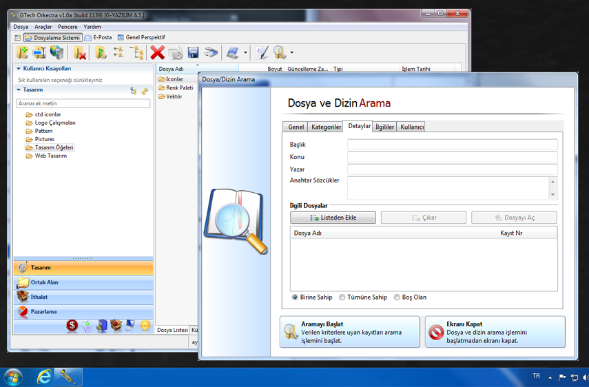Click the Listeden Ekle button
Viewport: 589px width, 387px height.
click(333, 218)
